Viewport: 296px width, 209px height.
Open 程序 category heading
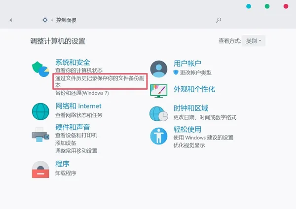pos(62,164)
